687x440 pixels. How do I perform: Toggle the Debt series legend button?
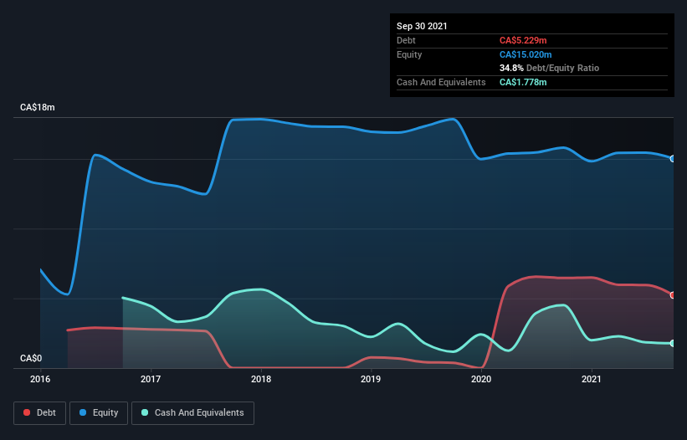[x=39, y=413]
